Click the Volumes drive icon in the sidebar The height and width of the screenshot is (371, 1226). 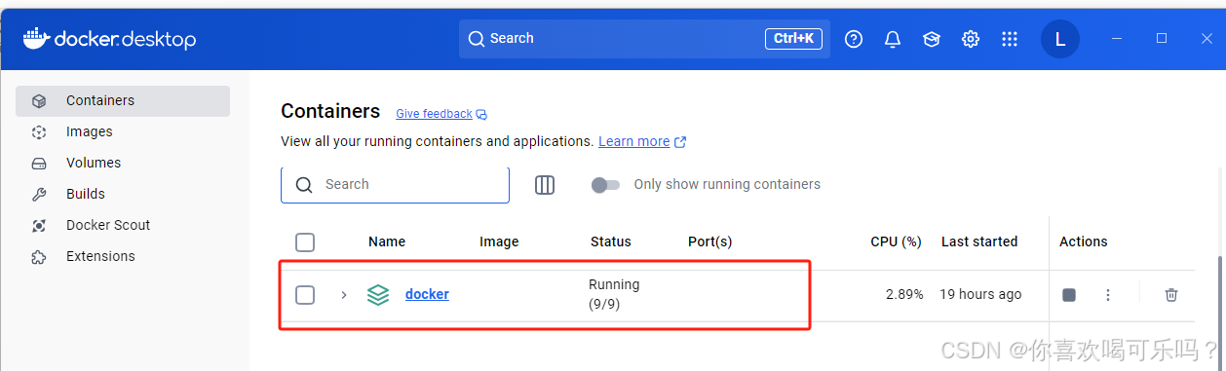click(x=39, y=163)
